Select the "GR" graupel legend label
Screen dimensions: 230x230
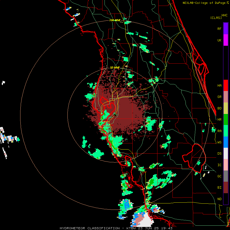219,97
